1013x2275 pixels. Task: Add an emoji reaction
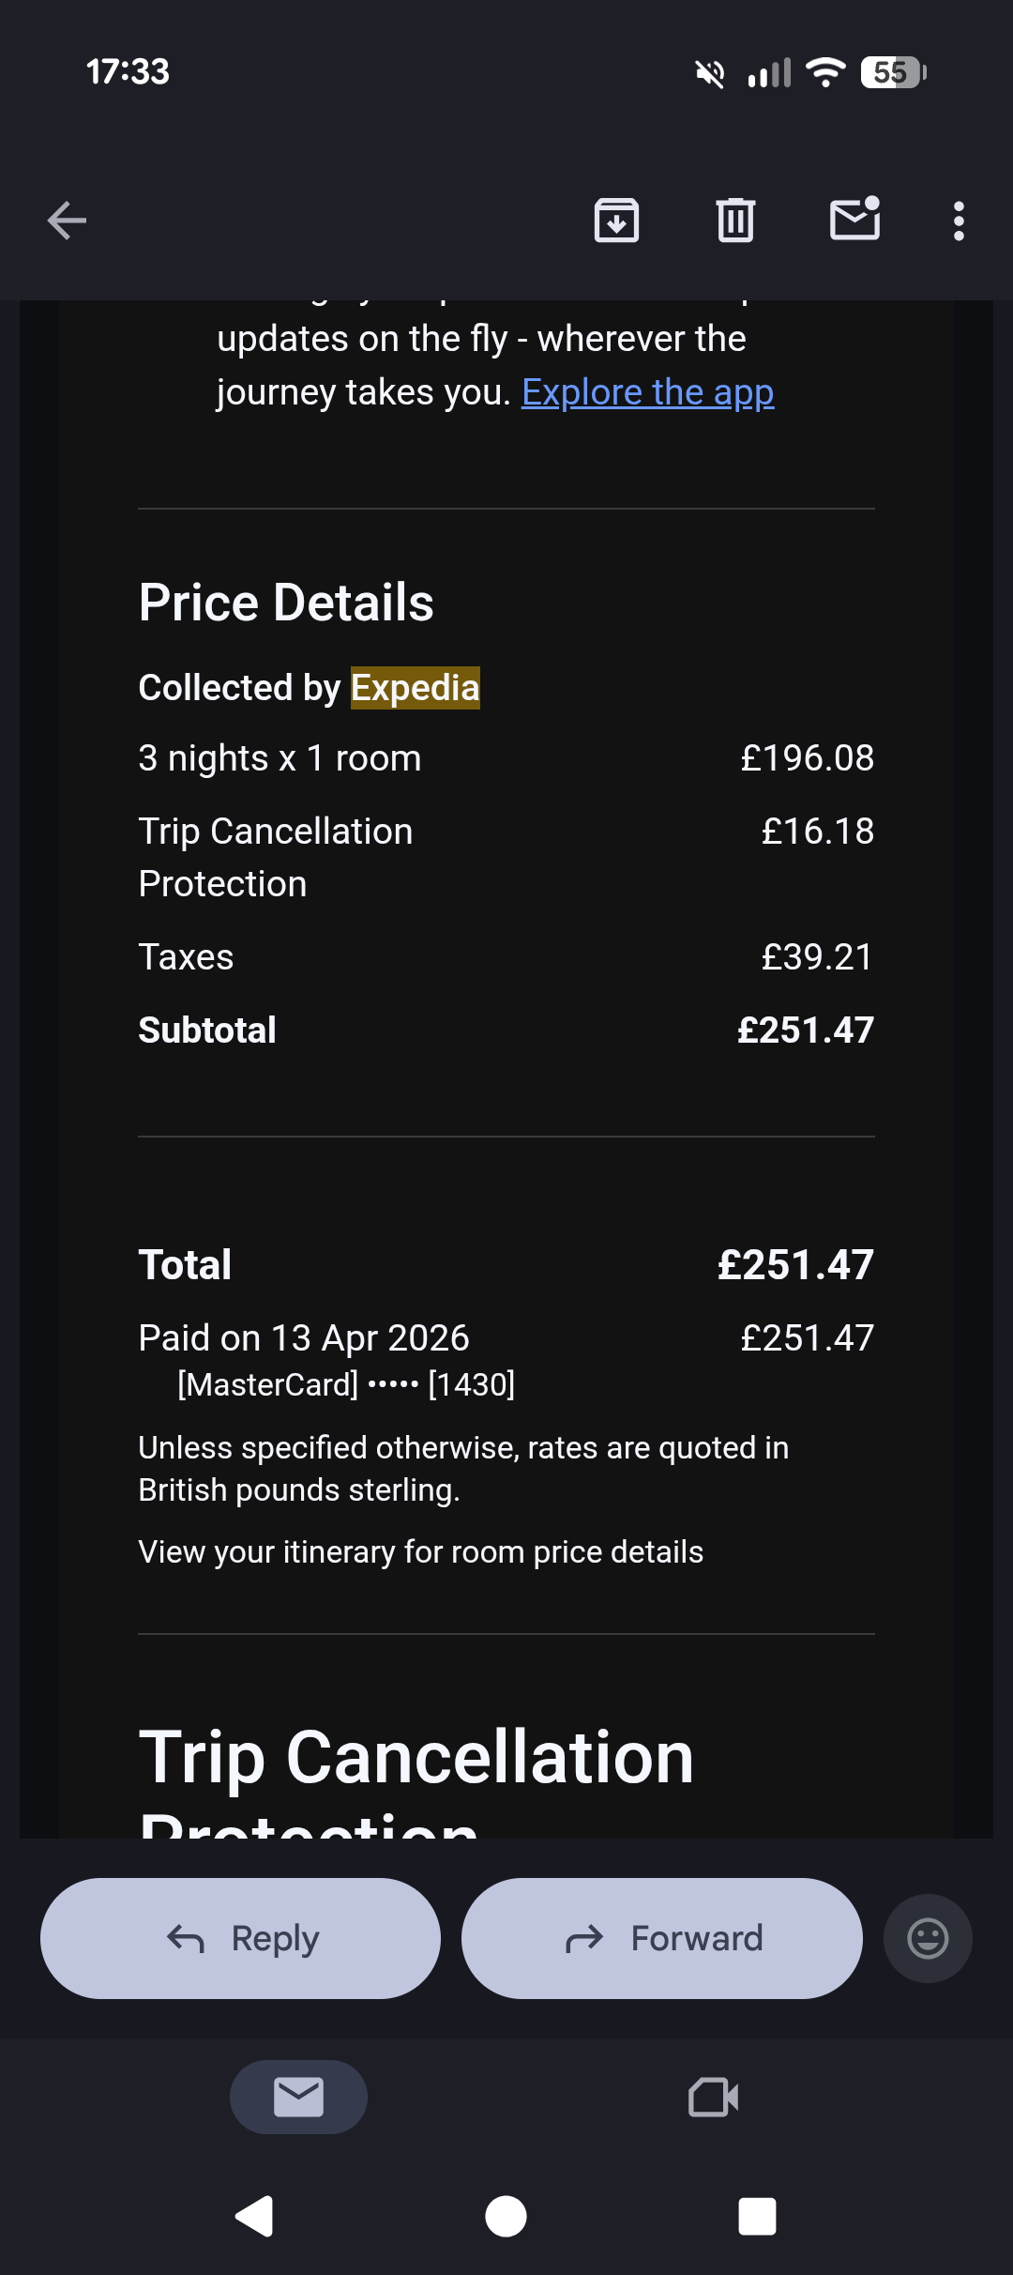click(928, 1938)
